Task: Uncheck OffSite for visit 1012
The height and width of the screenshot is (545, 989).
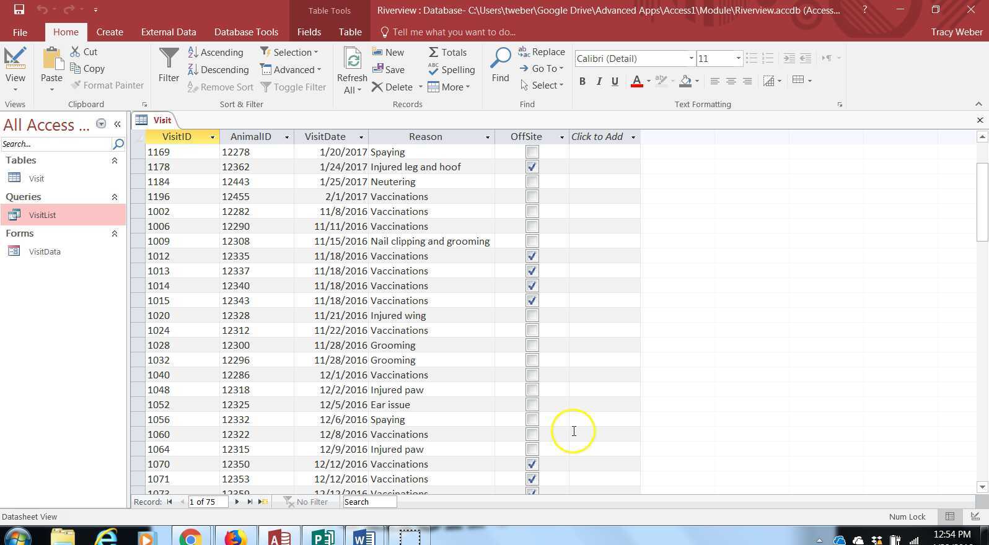Action: [532, 256]
